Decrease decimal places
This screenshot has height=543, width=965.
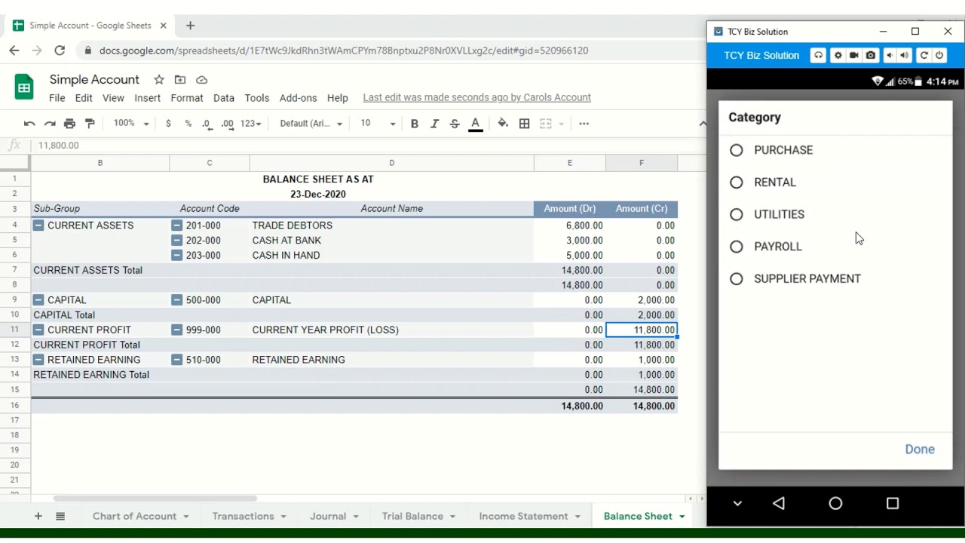coord(207,124)
